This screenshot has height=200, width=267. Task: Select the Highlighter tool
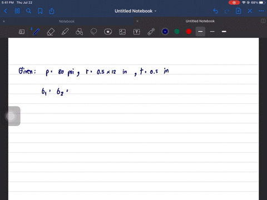[x=65, y=32]
